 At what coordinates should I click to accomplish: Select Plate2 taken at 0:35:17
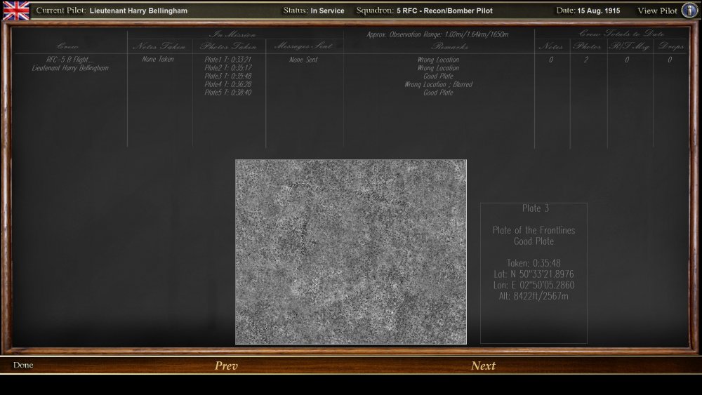pyautogui.click(x=228, y=68)
